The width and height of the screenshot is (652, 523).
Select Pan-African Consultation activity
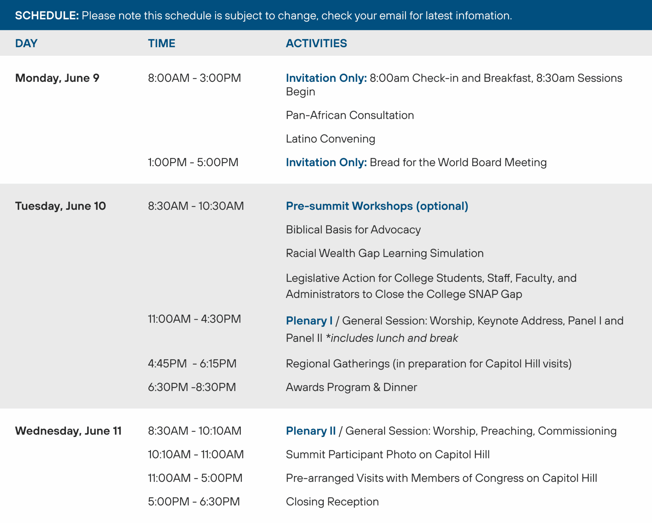(350, 115)
